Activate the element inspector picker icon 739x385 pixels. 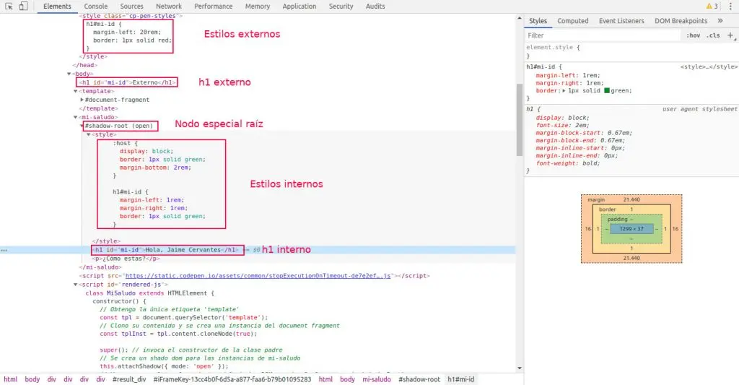point(9,6)
